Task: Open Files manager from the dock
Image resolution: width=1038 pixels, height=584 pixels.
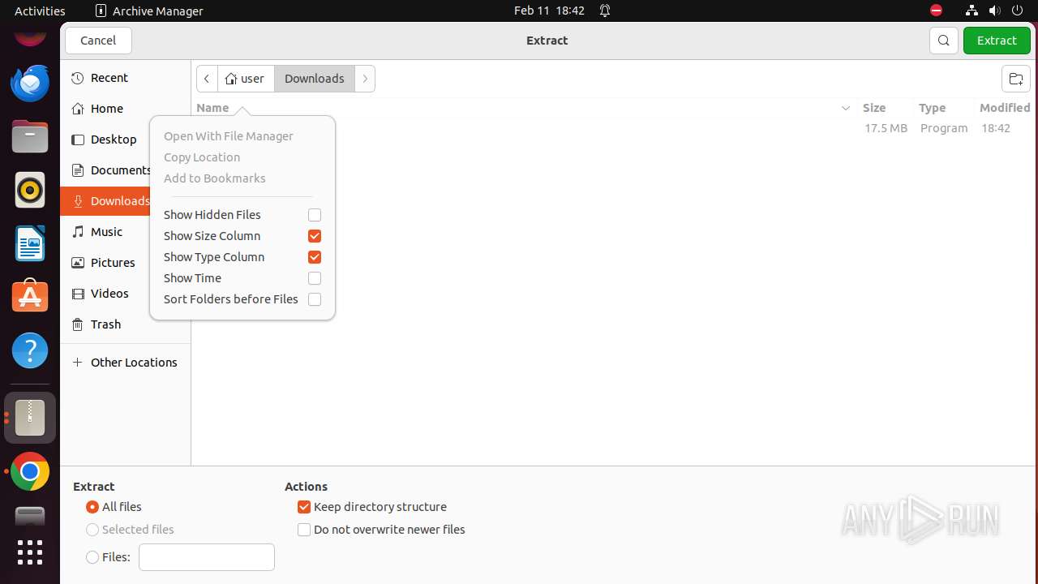Action: pos(30,136)
